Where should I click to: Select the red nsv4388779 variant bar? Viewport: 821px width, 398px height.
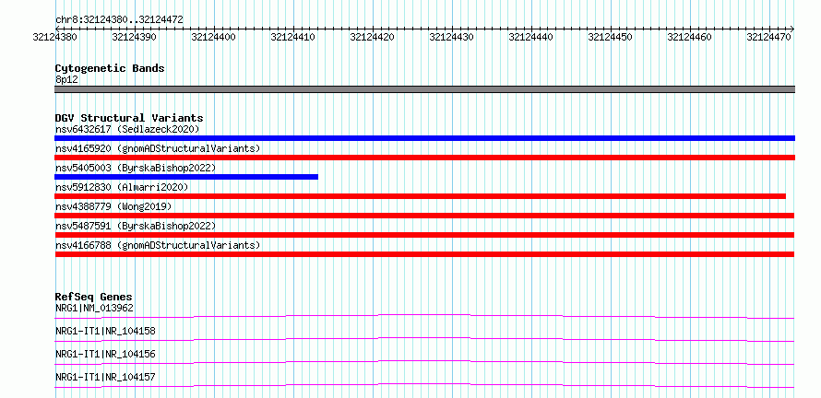(424, 216)
